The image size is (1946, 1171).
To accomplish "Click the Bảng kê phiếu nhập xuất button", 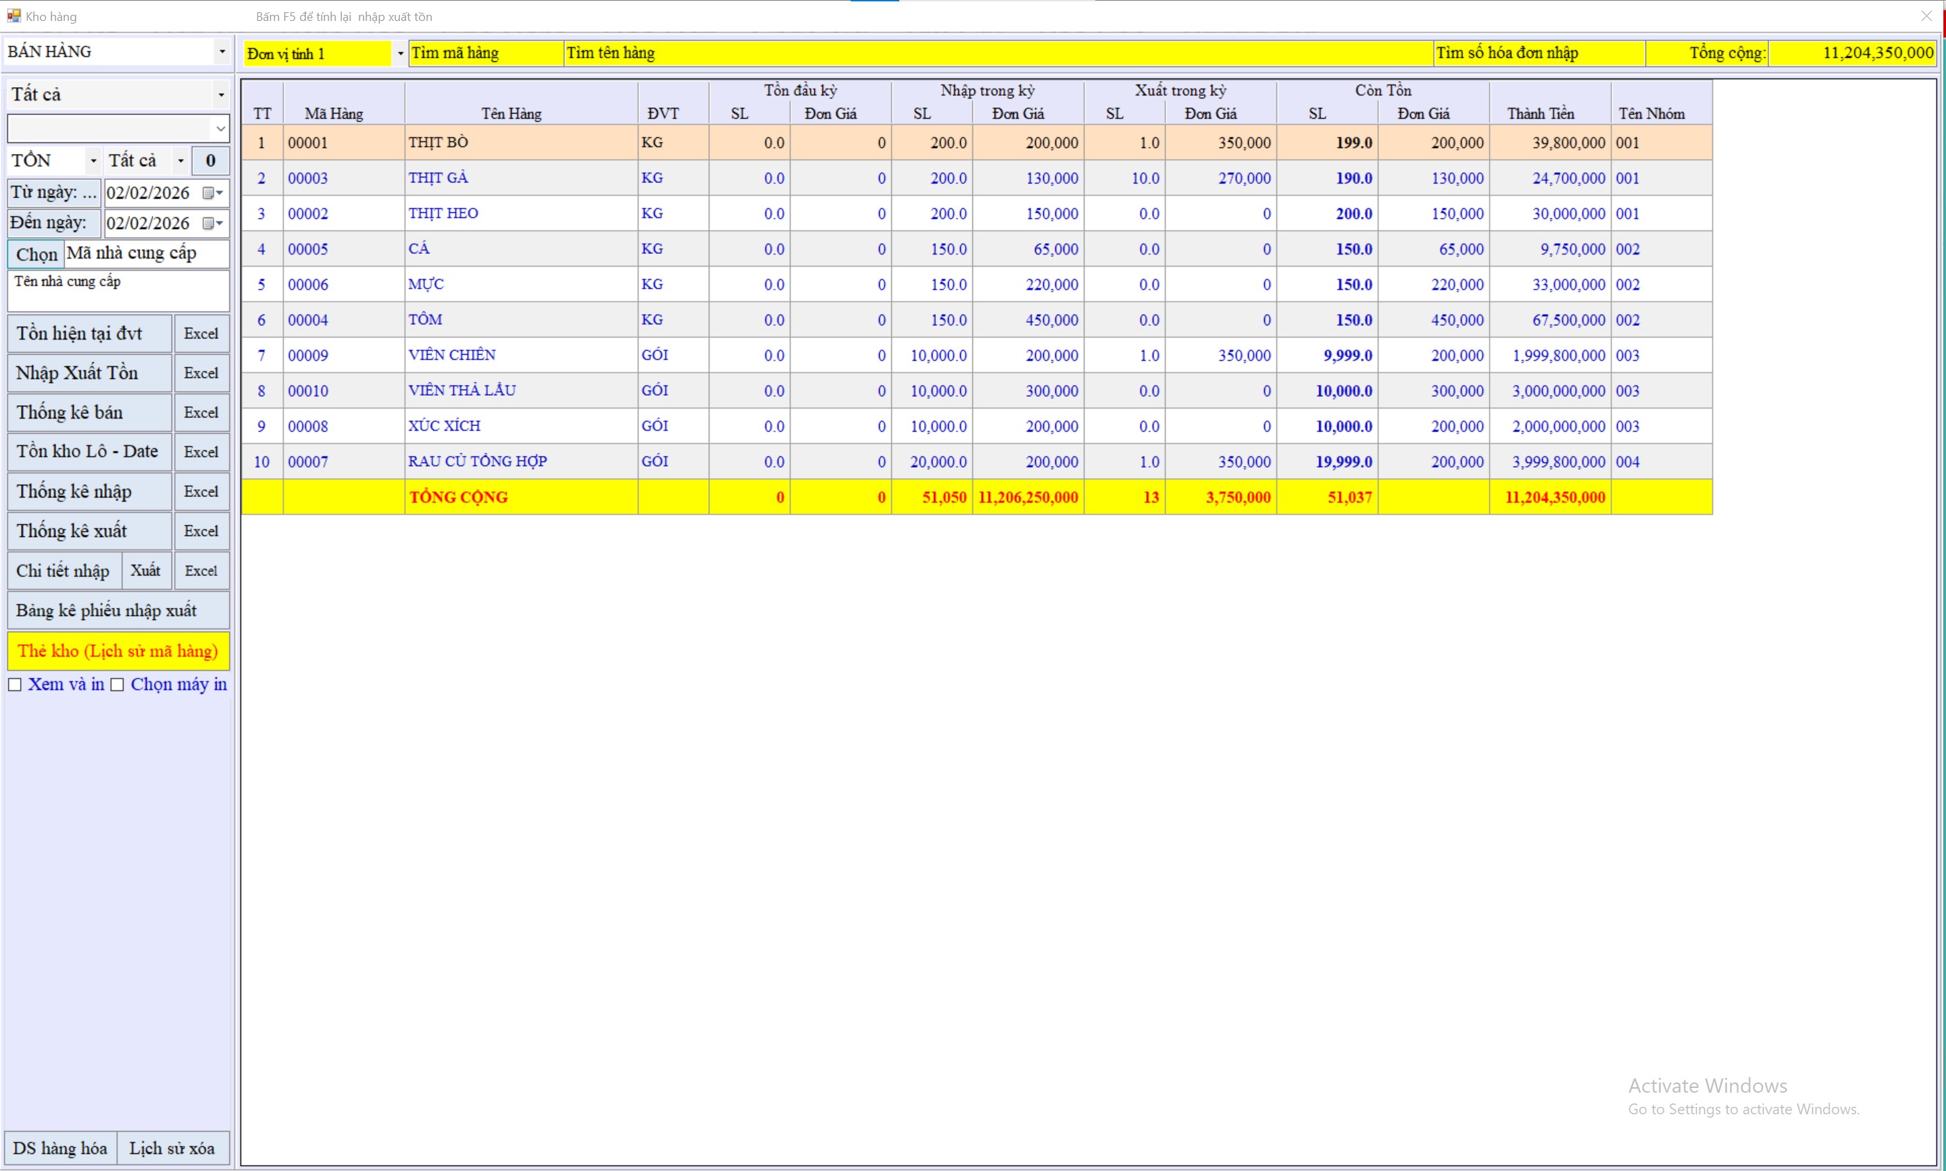I will tap(118, 610).
